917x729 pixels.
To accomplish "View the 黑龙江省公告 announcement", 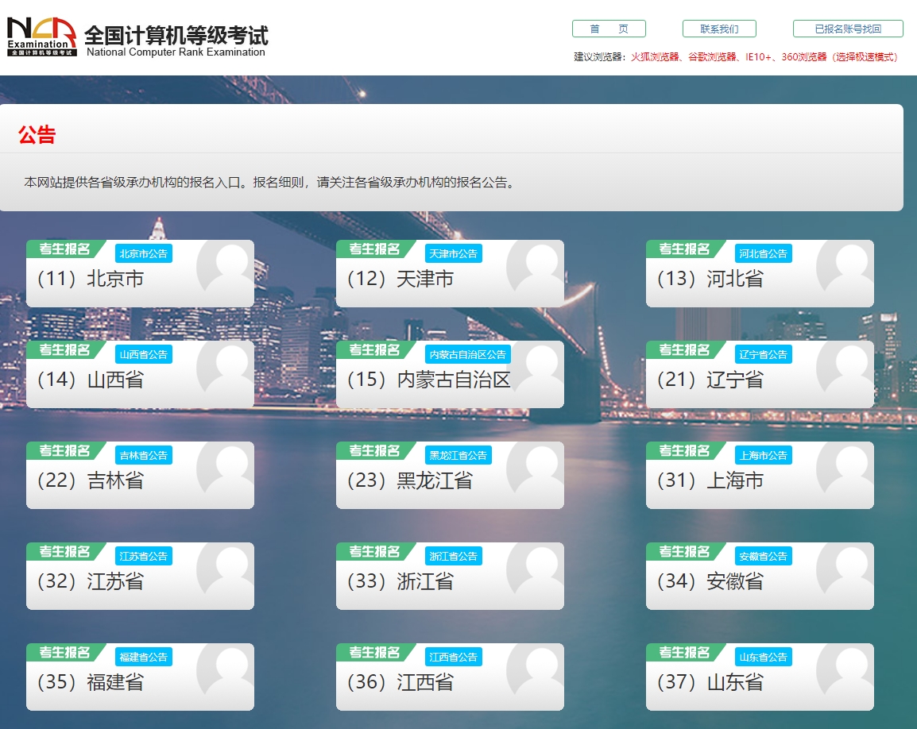I will [x=458, y=456].
